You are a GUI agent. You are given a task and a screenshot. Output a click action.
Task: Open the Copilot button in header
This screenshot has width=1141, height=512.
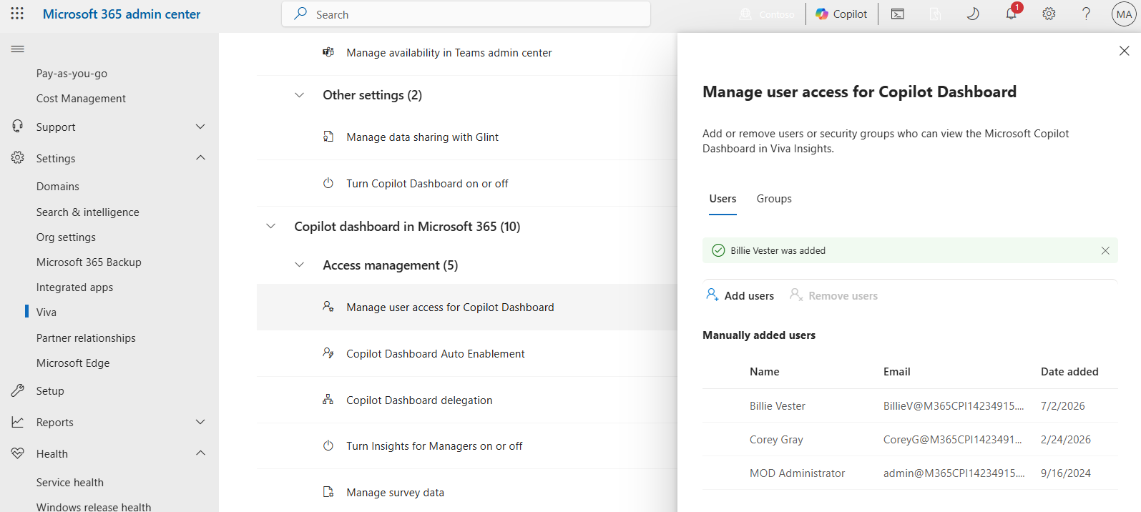(x=841, y=14)
